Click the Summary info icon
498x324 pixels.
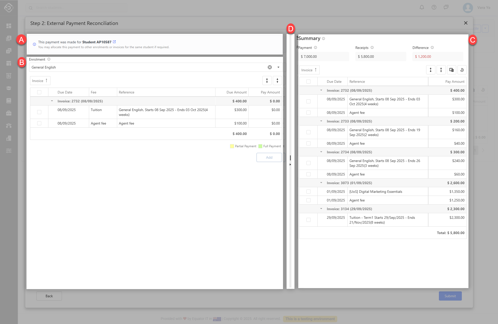coord(324,39)
